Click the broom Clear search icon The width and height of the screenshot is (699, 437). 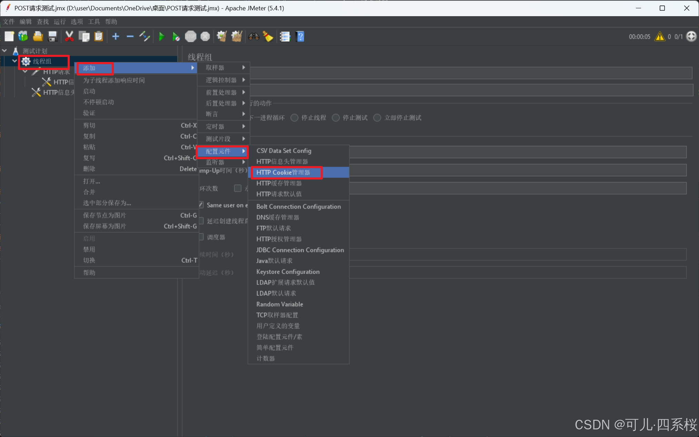click(x=268, y=37)
